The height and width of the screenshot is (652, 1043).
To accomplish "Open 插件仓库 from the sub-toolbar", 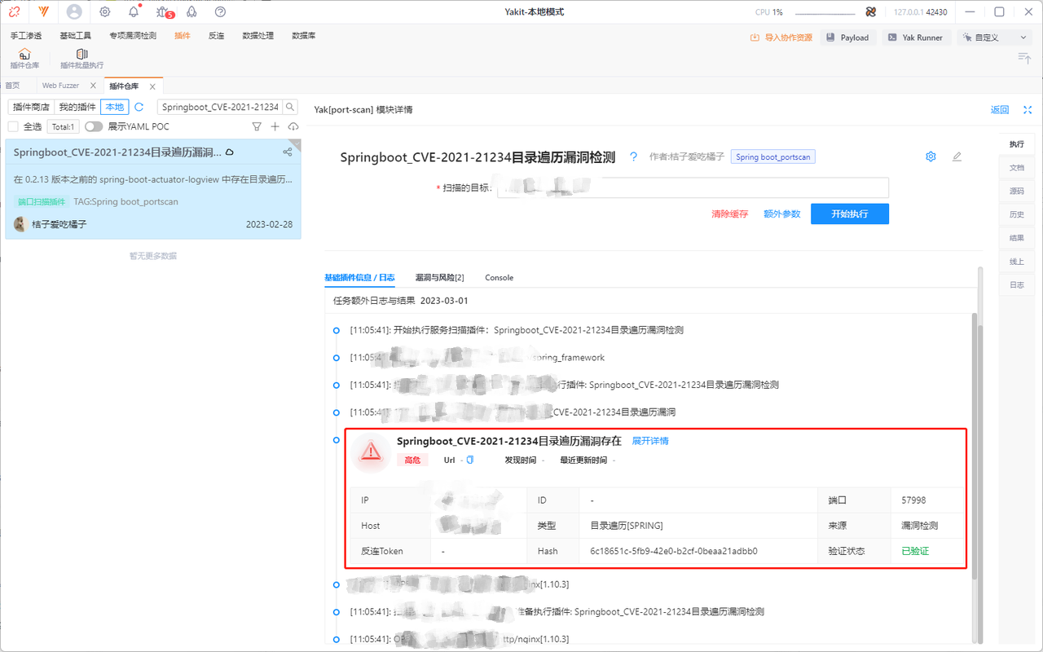I will tap(24, 59).
